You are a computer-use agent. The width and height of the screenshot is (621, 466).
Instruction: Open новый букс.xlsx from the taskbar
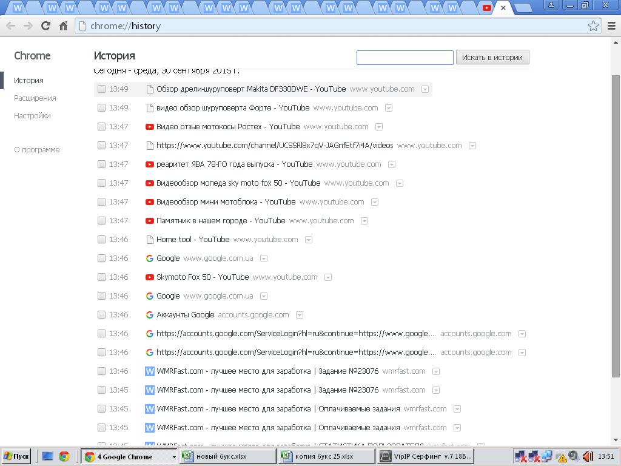click(x=227, y=456)
